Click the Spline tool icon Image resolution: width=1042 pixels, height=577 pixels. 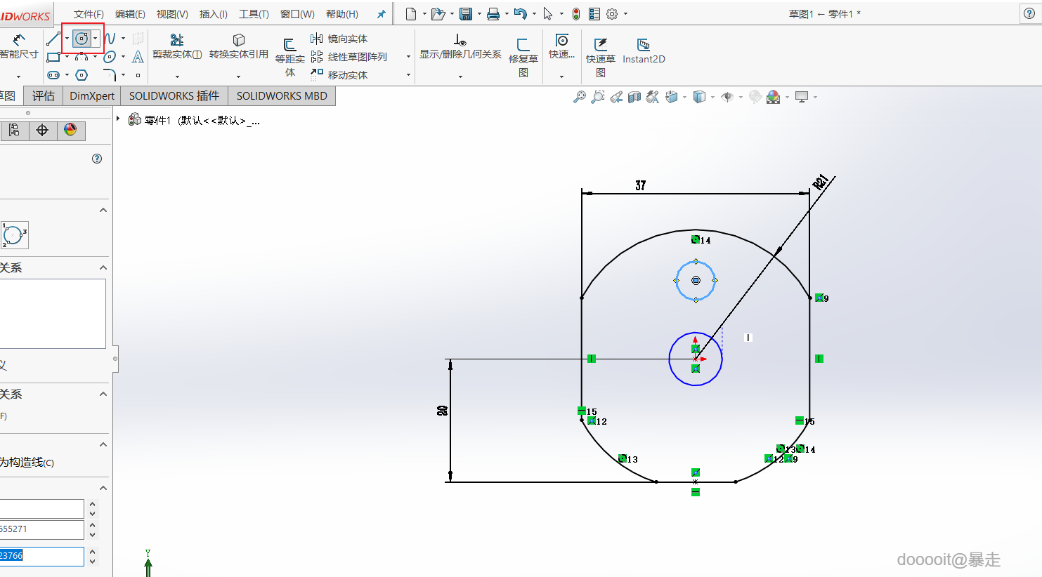coord(110,39)
